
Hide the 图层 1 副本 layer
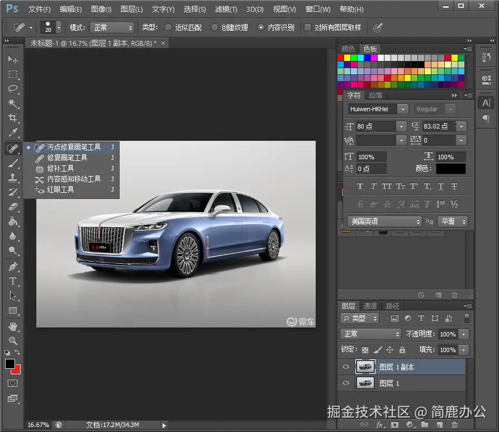coord(346,367)
